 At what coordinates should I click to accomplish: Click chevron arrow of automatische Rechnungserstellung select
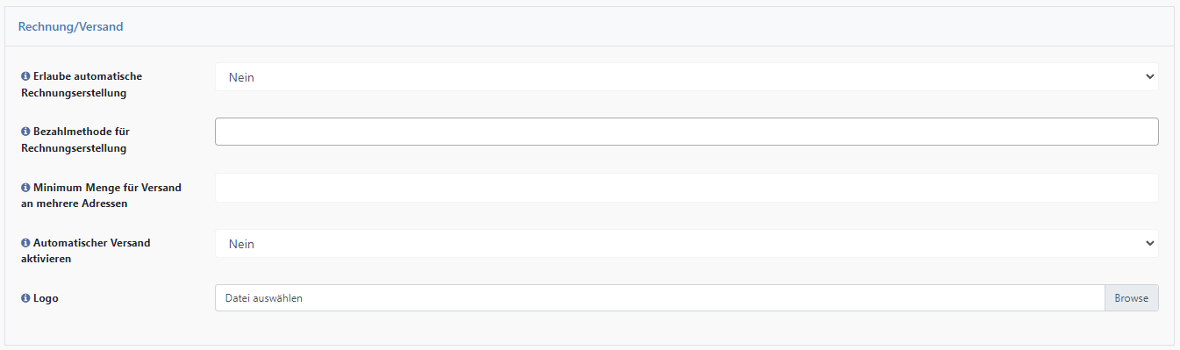coord(1150,77)
